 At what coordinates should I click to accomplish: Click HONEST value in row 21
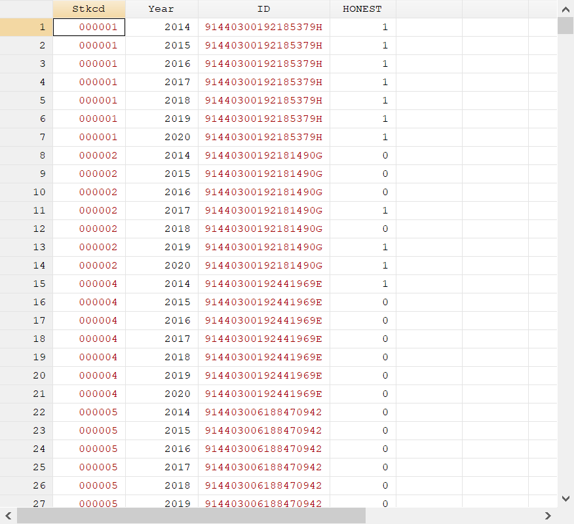pyautogui.click(x=363, y=394)
